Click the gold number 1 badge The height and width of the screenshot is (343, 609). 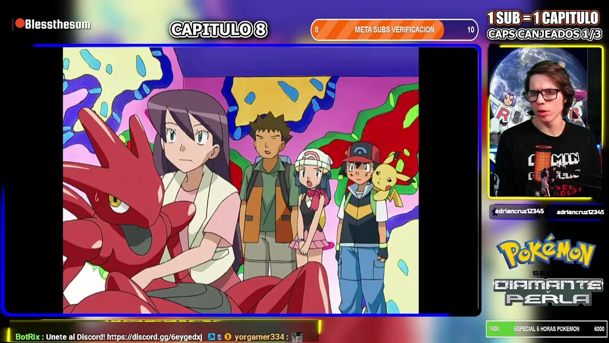tap(228, 337)
